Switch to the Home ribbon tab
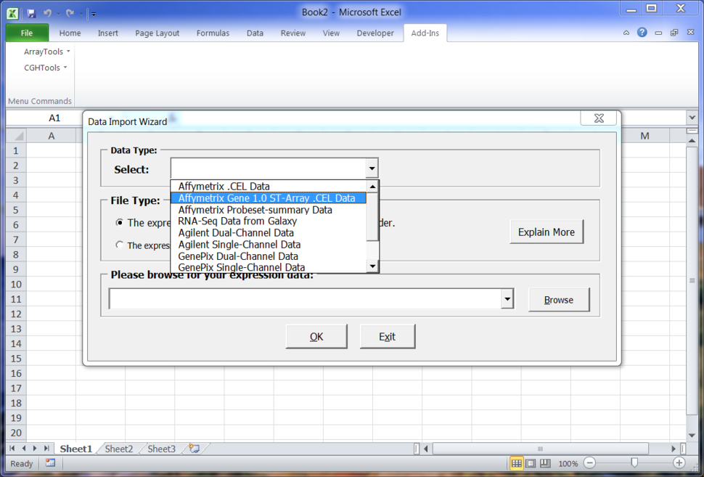 point(70,33)
